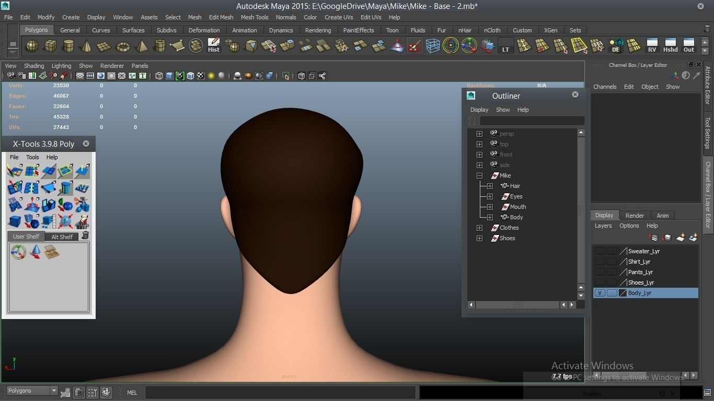Viewport: 714px width, 401px height.
Task: Click the blue cube X-Tools icon
Action: [15, 221]
